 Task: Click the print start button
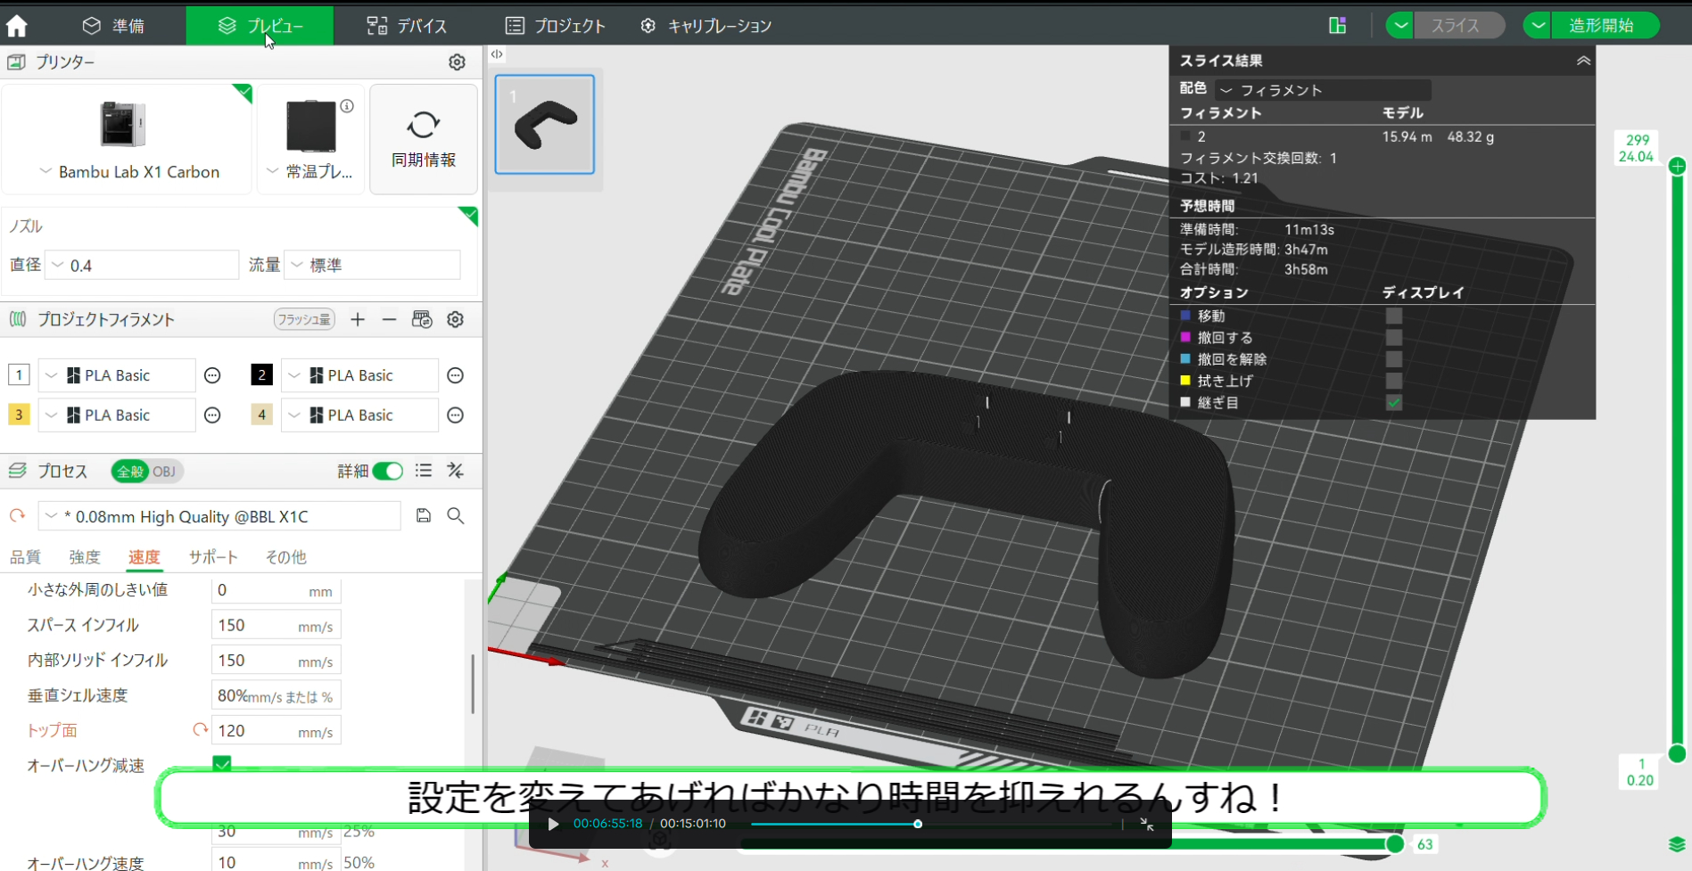pos(1605,26)
